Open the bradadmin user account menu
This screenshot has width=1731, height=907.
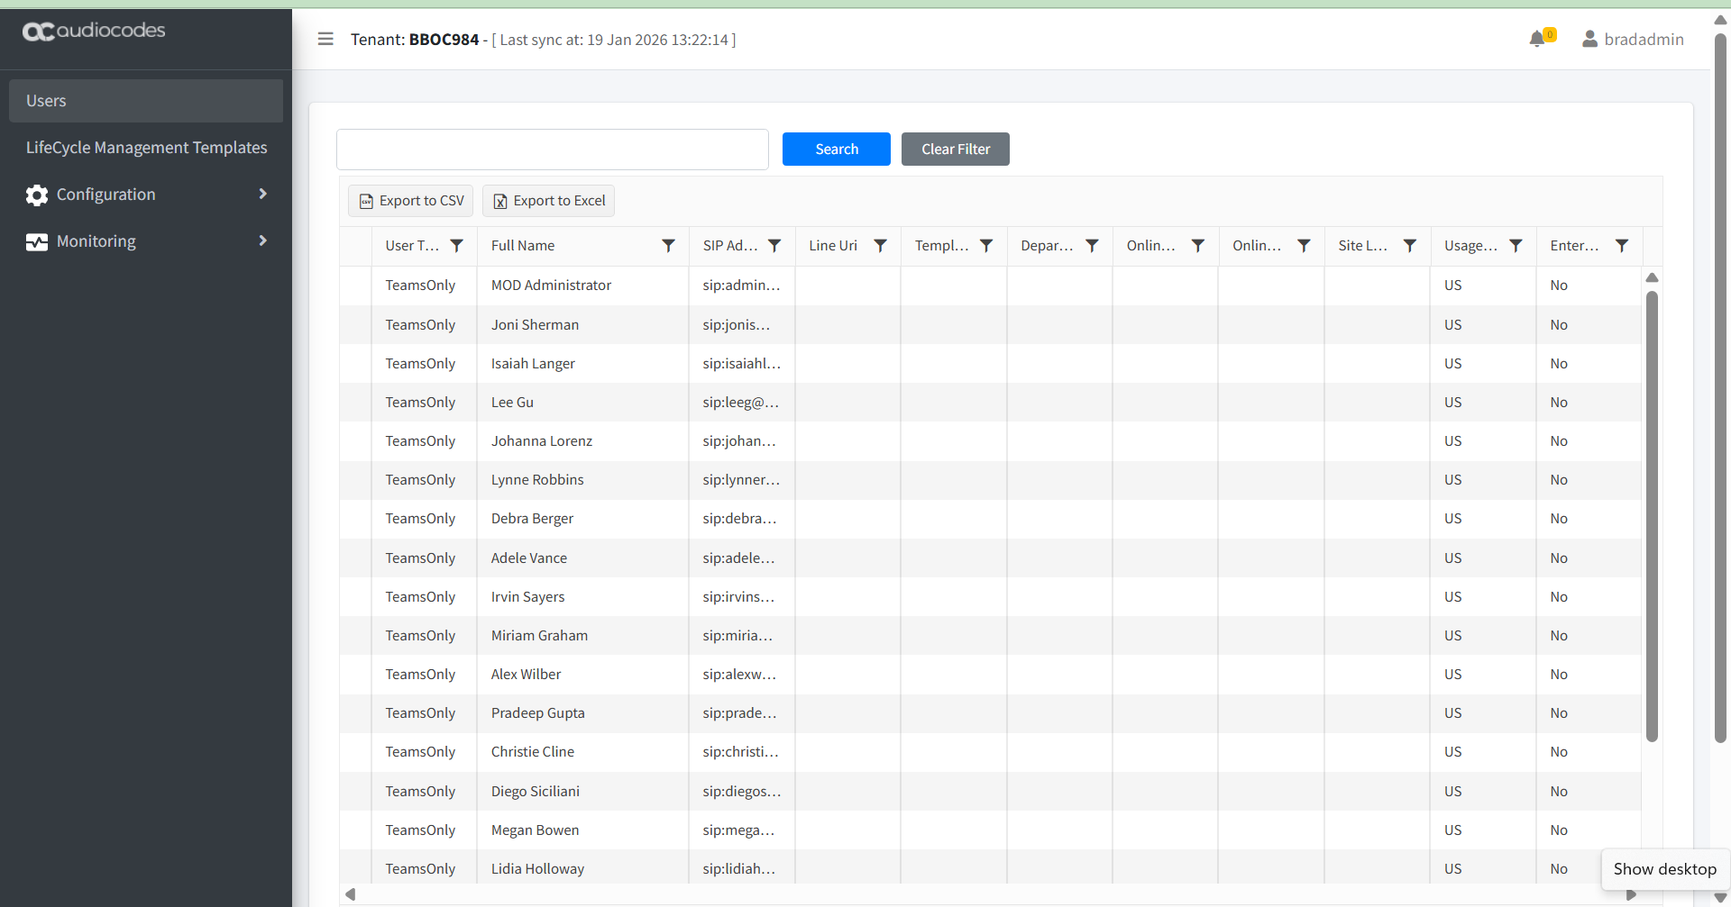pyautogui.click(x=1633, y=39)
